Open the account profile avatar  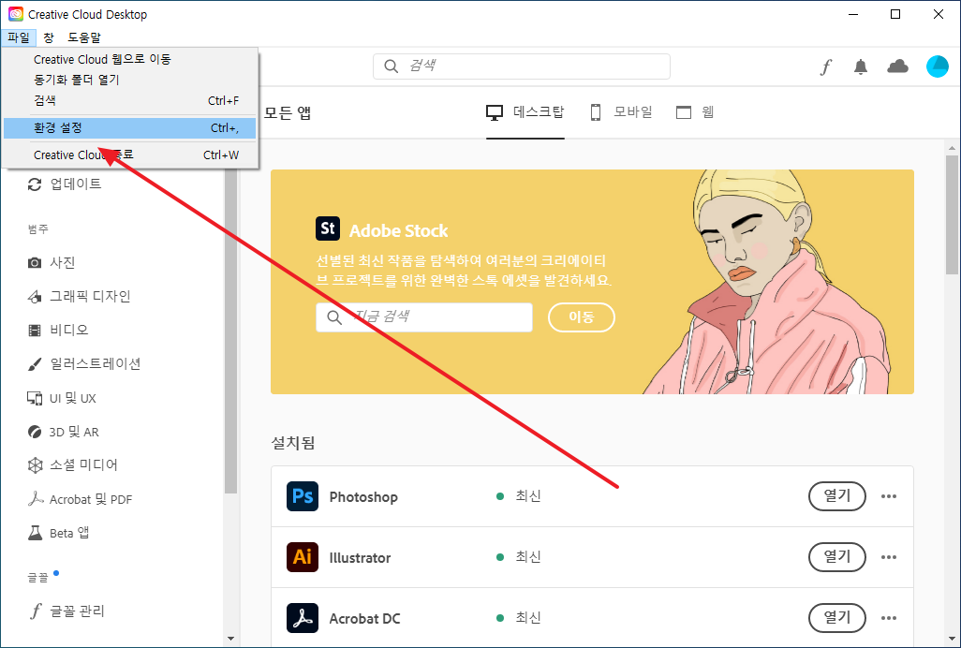coord(937,66)
